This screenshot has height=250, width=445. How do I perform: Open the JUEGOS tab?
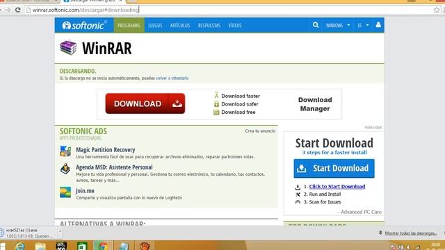pyautogui.click(x=155, y=25)
